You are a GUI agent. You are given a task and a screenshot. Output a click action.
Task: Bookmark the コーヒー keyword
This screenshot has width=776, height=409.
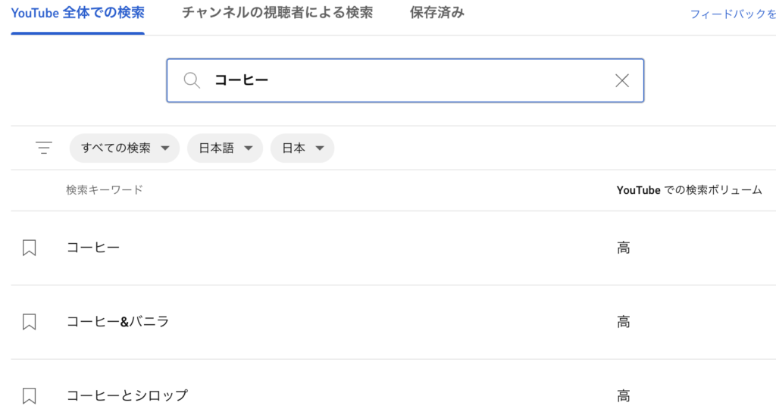click(30, 247)
